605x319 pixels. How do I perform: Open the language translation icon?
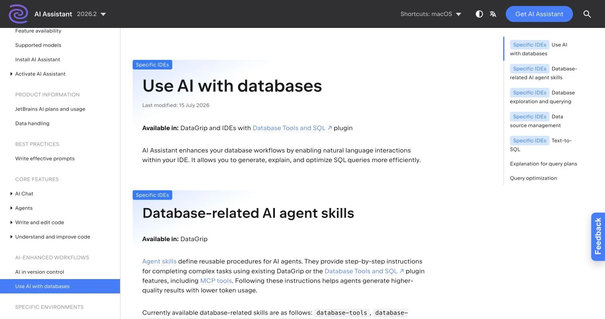click(493, 14)
